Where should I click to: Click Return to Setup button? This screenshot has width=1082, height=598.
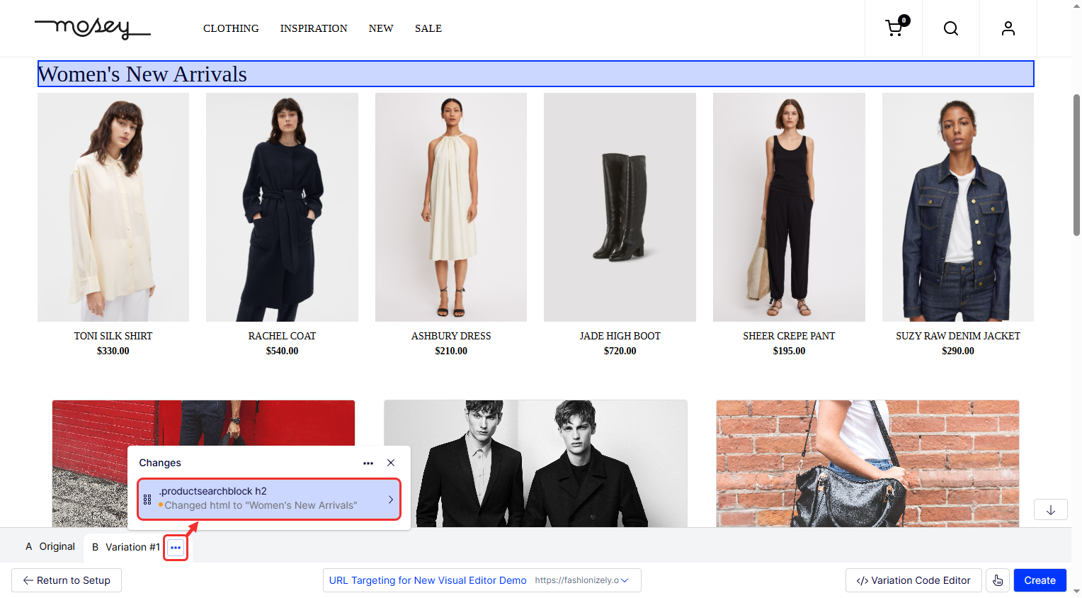coord(67,580)
